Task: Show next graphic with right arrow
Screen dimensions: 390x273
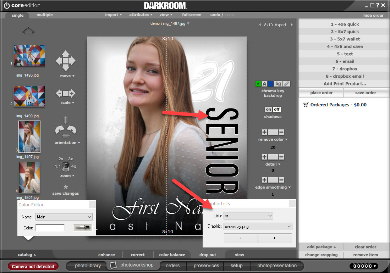Action: (x=275, y=238)
